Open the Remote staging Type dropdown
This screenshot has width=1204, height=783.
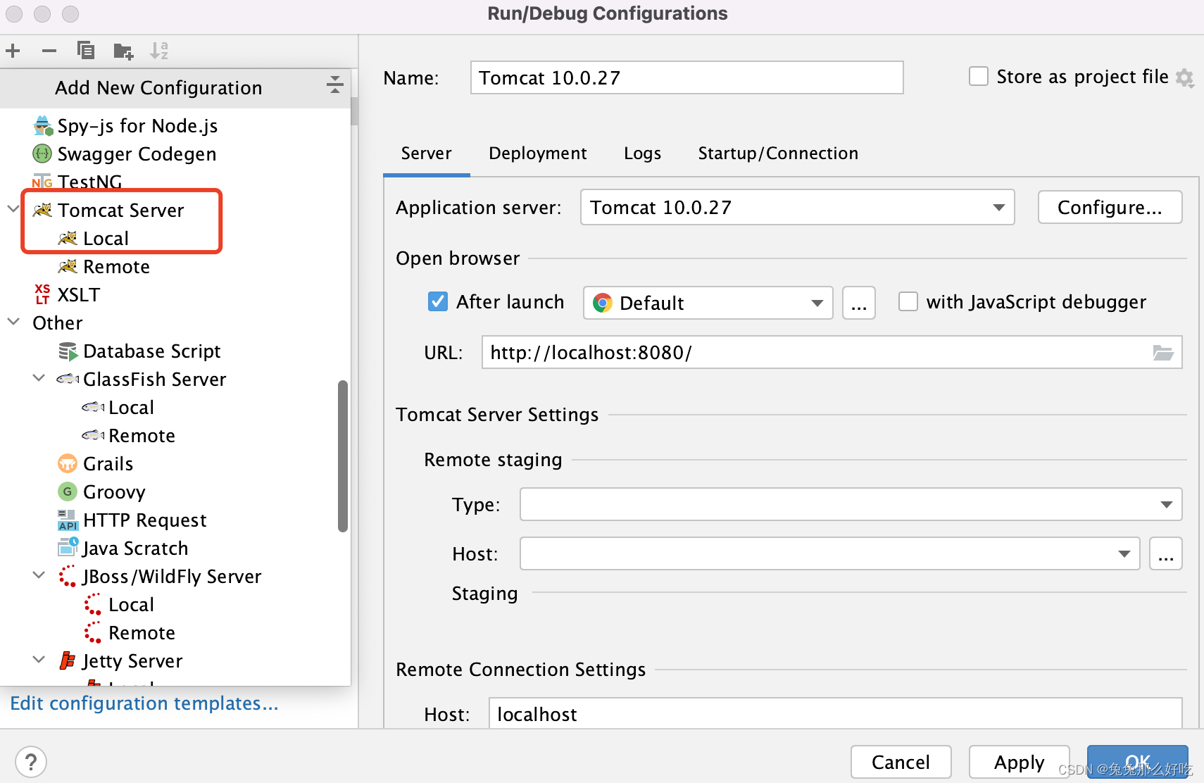pos(851,504)
